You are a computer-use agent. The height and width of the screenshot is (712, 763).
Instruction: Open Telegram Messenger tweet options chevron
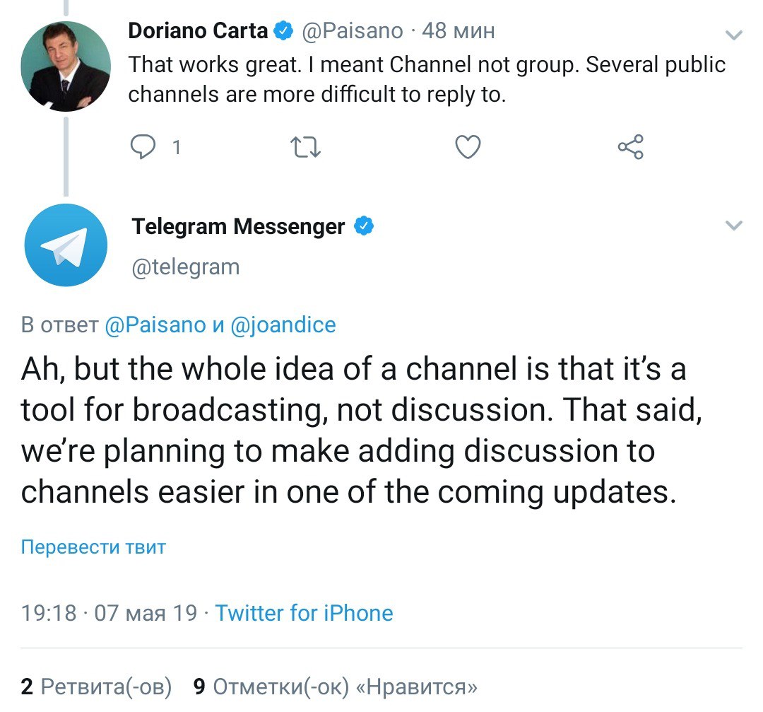(x=734, y=226)
